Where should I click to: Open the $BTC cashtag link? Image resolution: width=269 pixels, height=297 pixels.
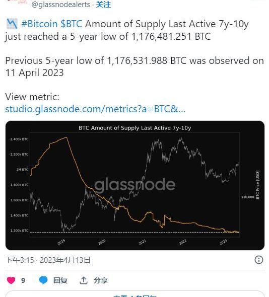pos(72,24)
